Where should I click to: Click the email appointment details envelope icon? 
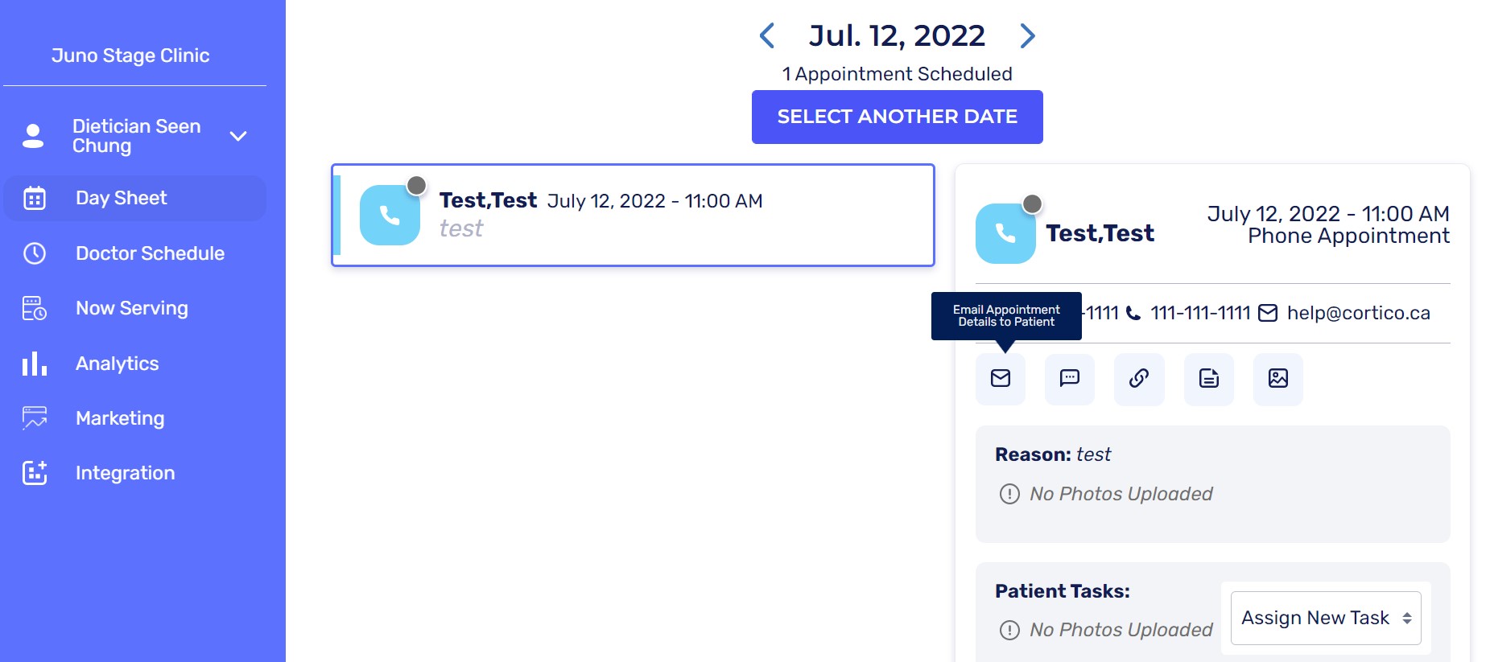coord(1000,379)
